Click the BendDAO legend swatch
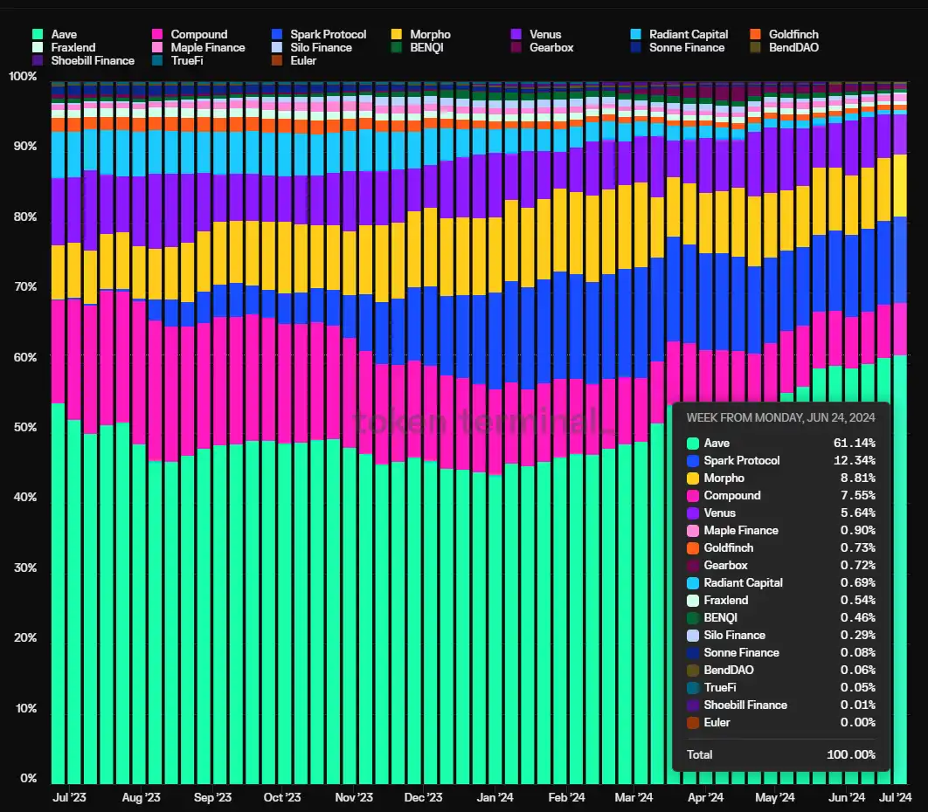The width and height of the screenshot is (928, 812). [755, 47]
